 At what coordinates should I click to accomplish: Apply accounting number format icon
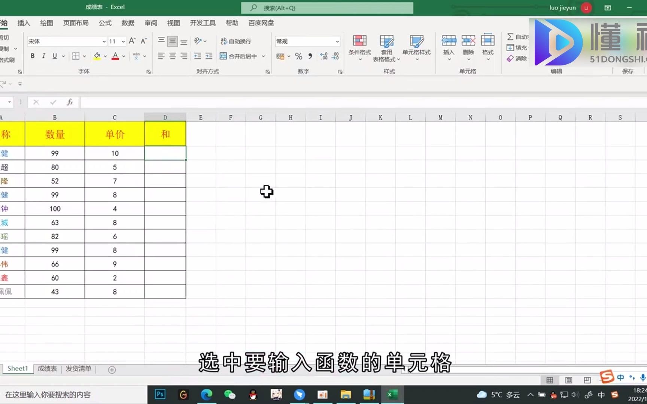tap(280, 56)
